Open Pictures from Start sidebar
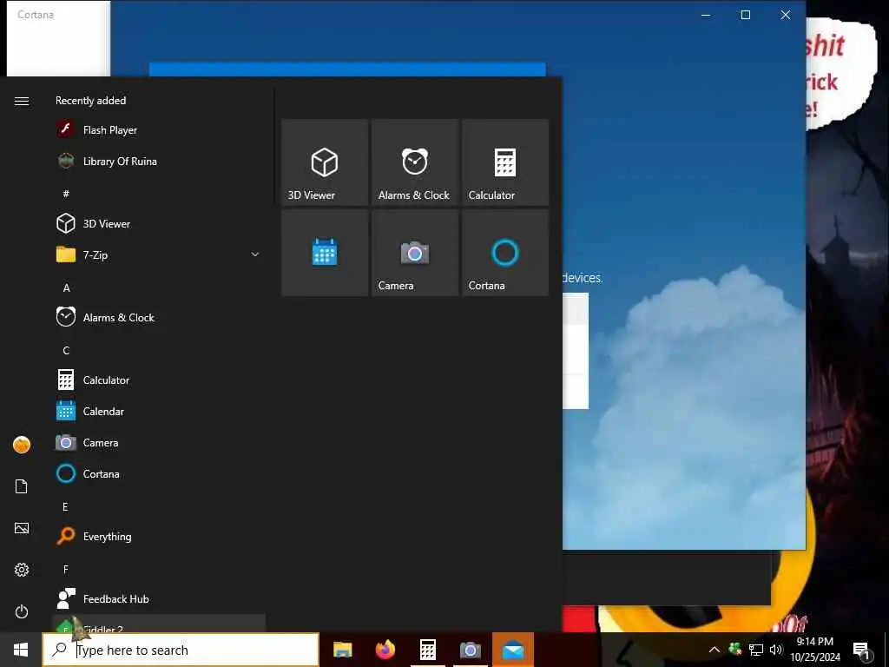The width and height of the screenshot is (889, 667). [22, 528]
